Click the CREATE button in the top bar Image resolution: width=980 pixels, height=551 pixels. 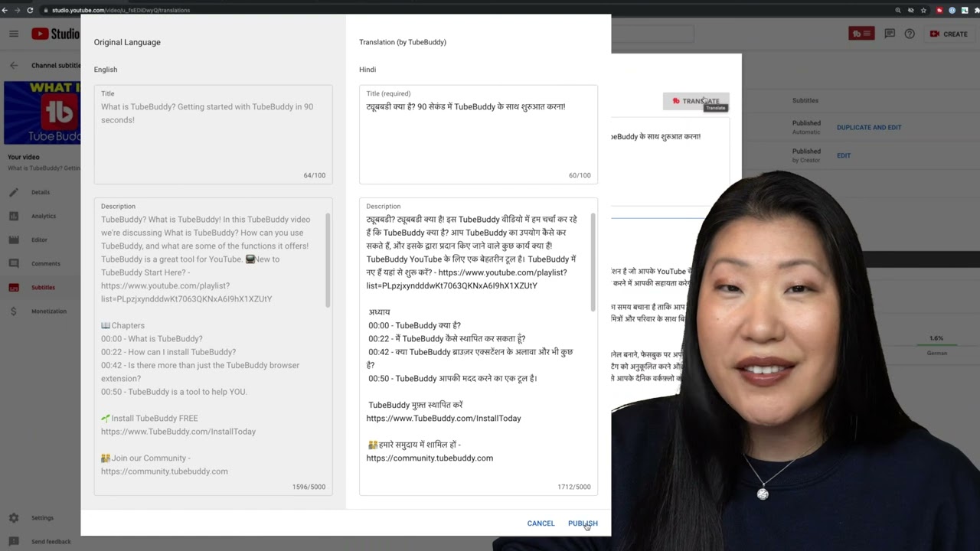tap(949, 34)
